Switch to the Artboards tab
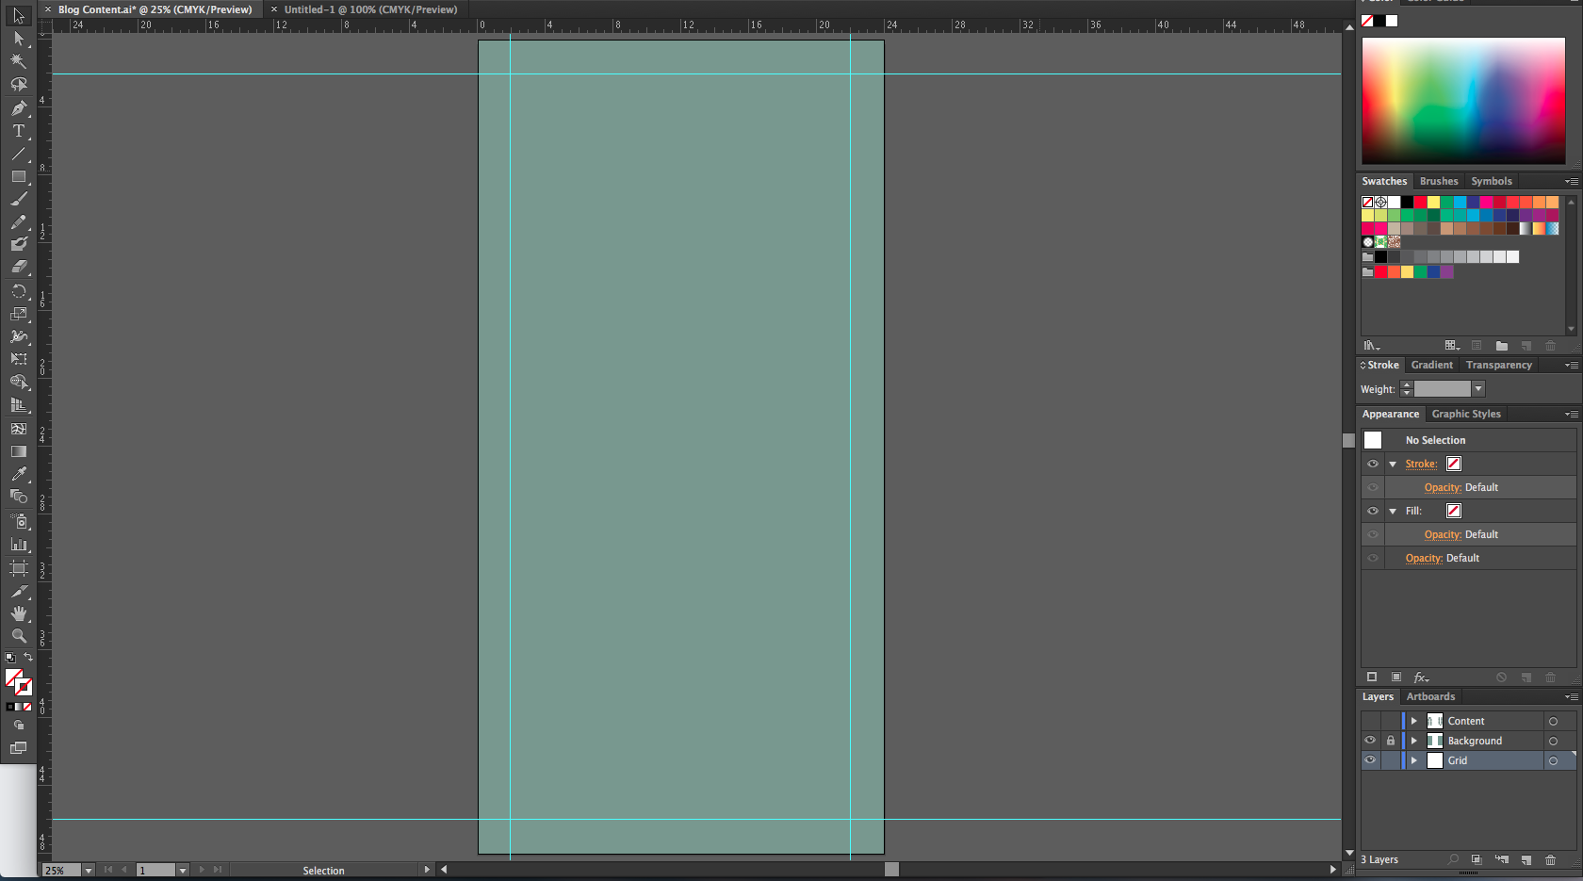This screenshot has height=881, width=1583. click(1430, 696)
